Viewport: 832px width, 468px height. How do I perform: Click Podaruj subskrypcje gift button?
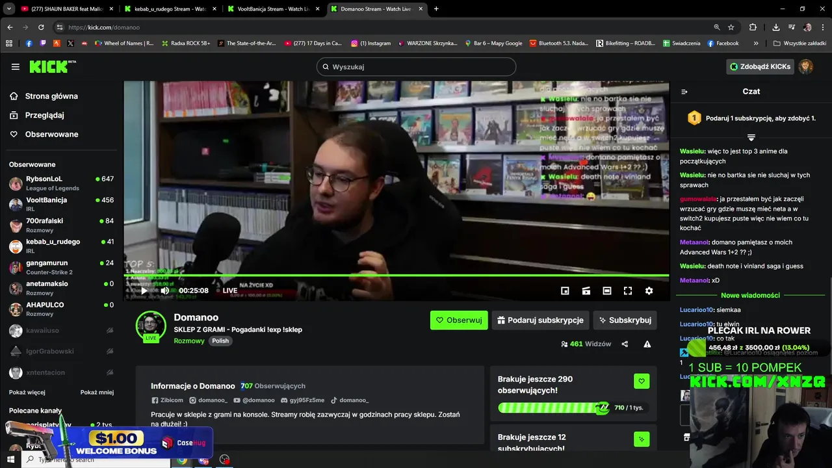point(540,320)
